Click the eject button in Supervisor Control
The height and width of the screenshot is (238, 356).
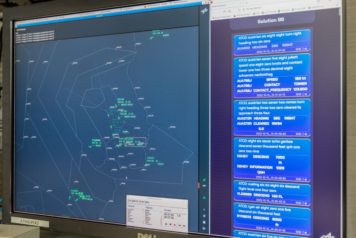tap(166, 224)
